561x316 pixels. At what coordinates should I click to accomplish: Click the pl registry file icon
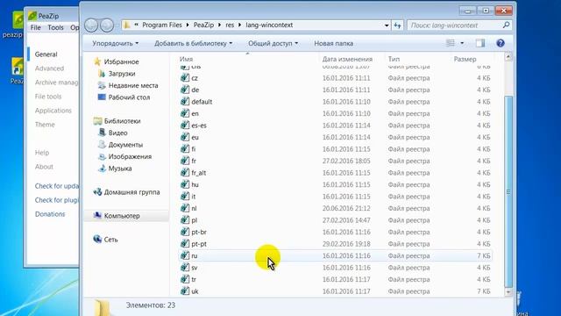pos(185,219)
